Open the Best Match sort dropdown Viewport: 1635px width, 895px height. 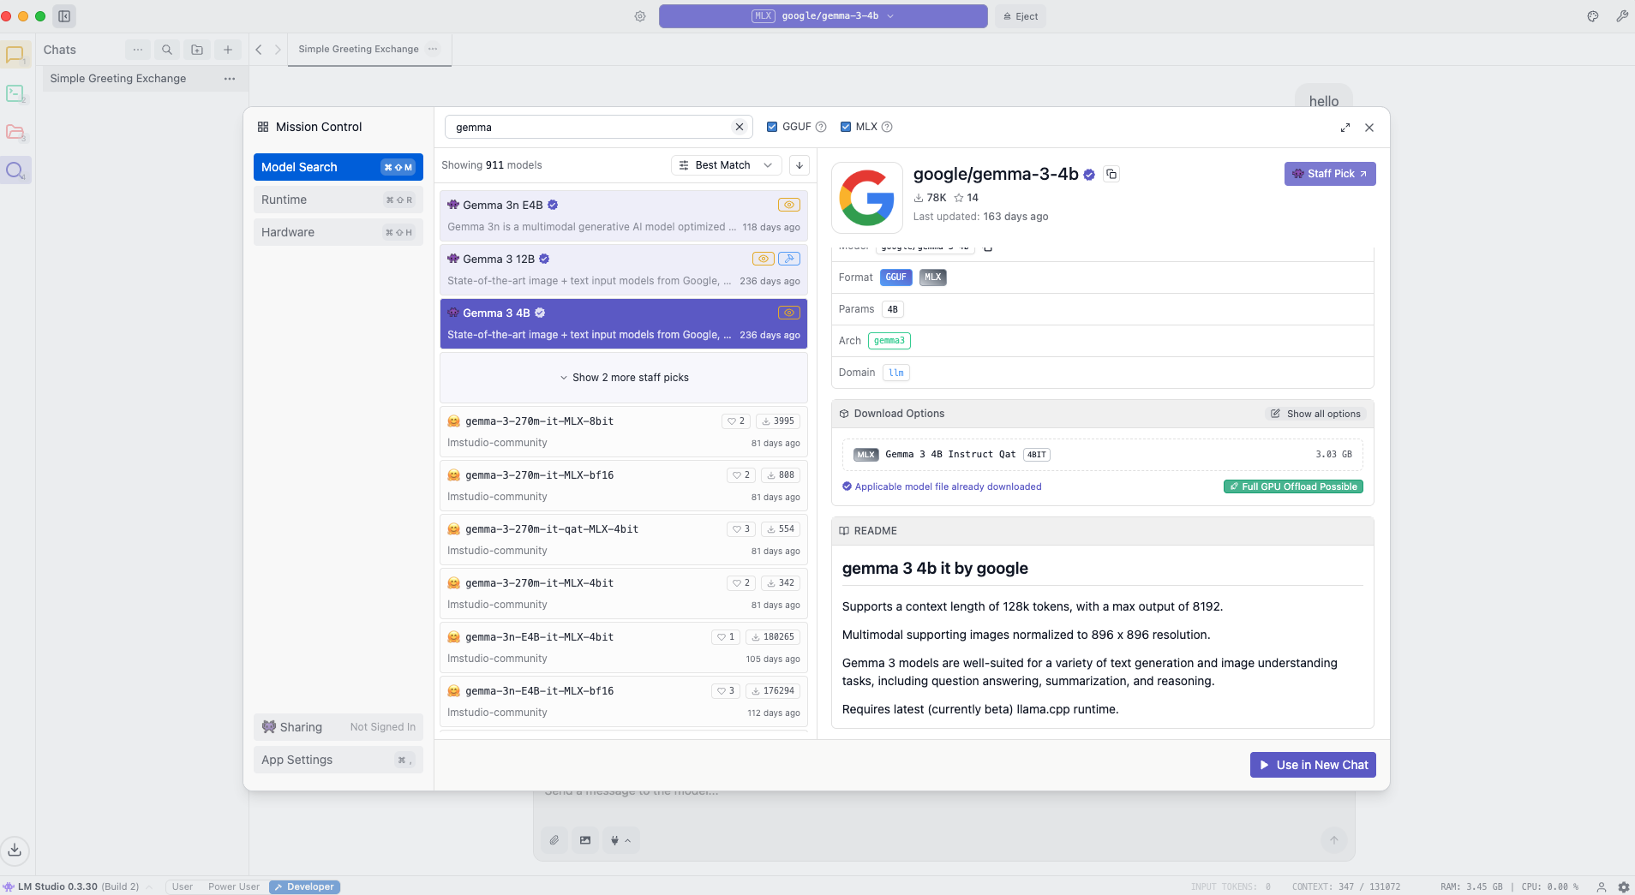pos(725,165)
